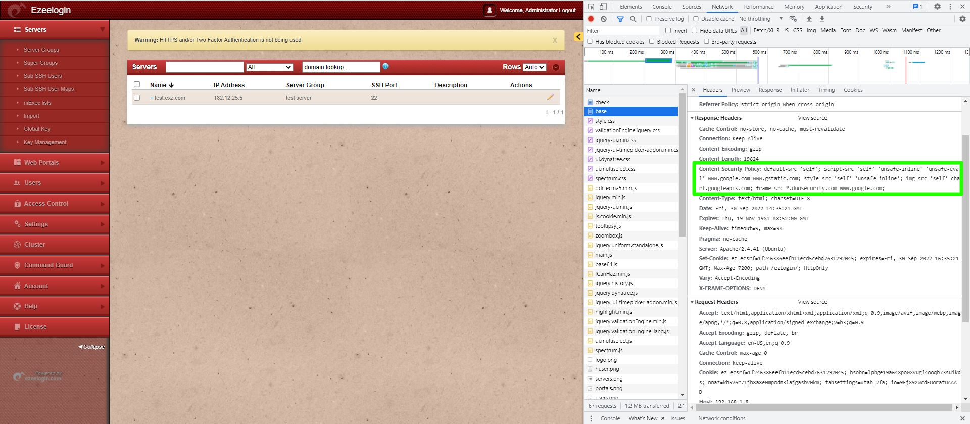The height and width of the screenshot is (424, 970).
Task: Click the export HAR download icon
Action: click(x=822, y=19)
